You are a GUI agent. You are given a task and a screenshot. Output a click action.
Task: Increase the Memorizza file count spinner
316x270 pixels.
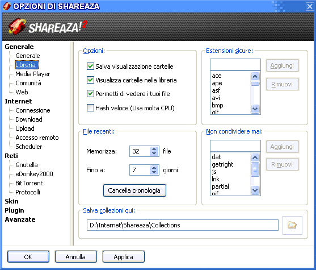154,149
